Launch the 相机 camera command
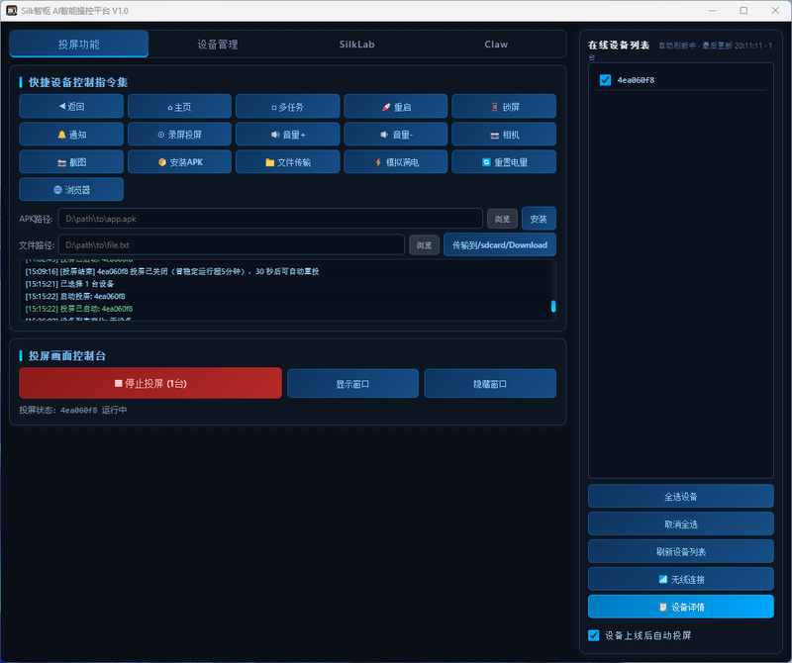 [x=504, y=135]
